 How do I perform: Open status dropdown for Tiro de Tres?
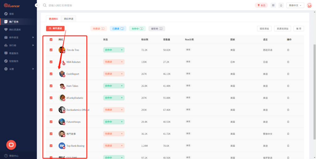coord(114,50)
